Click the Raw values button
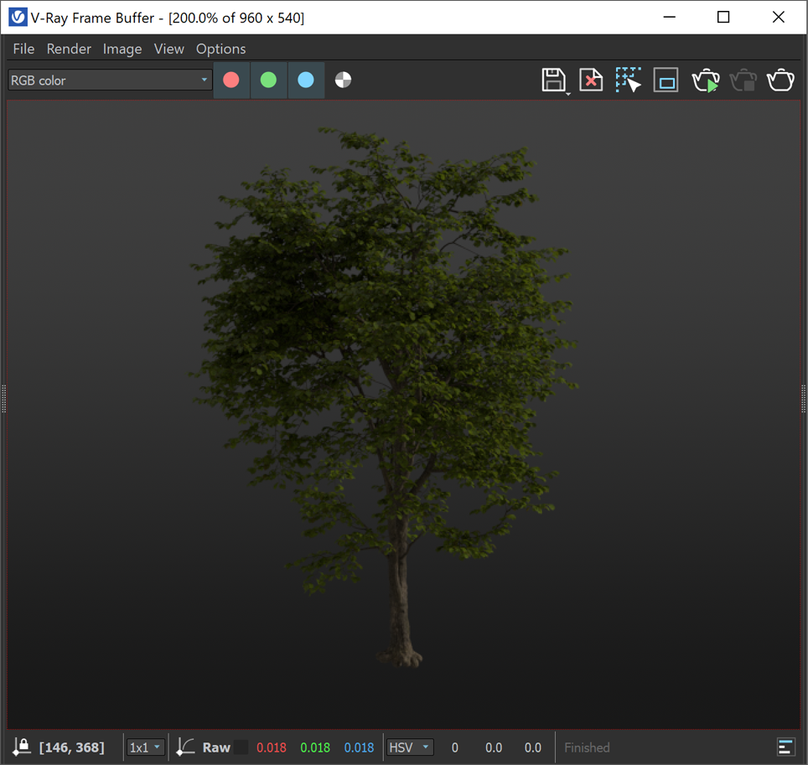 216,747
